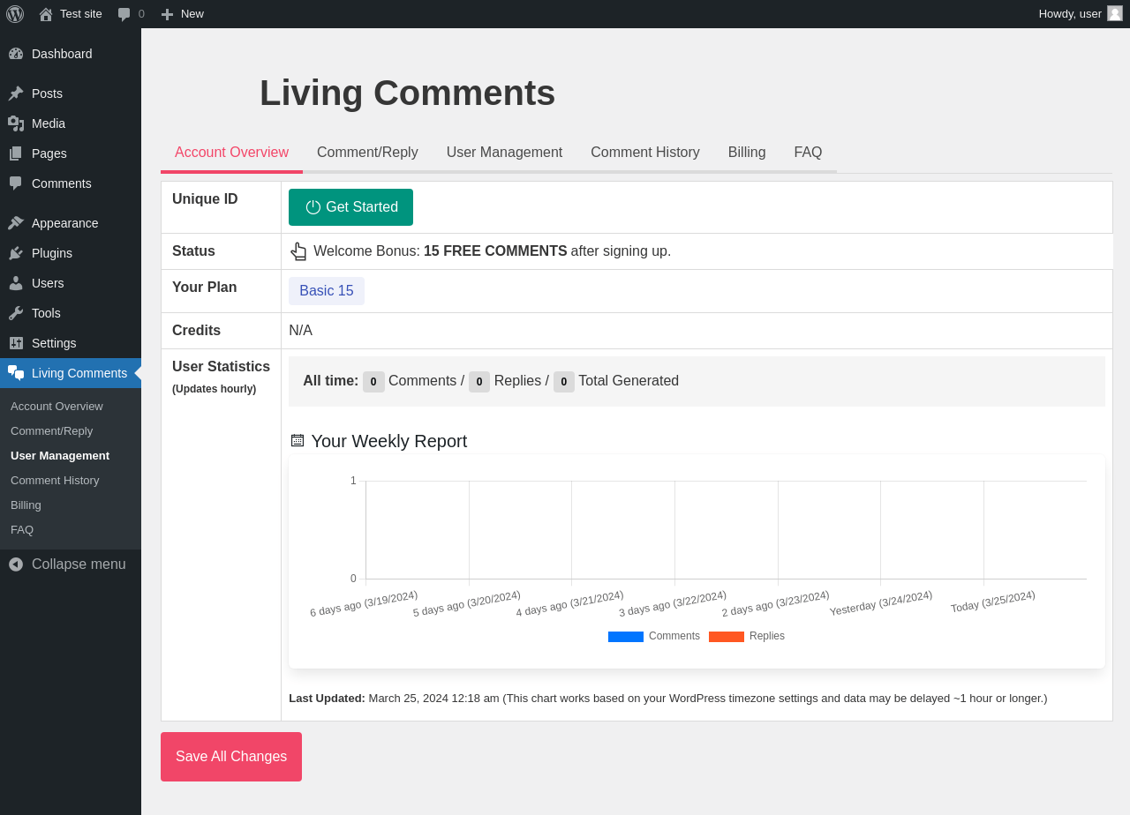Click the Living Comments chat icon
Viewport: 1130px width, 815px height.
tap(16, 373)
